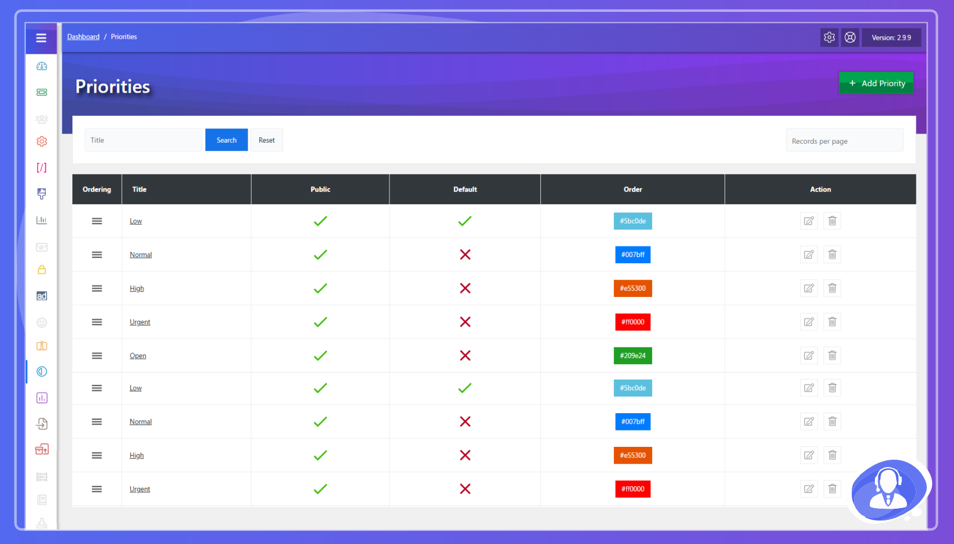Screen dimensions: 954x544
Task: Edit the first Low priority row
Action: pyautogui.click(x=809, y=221)
